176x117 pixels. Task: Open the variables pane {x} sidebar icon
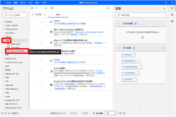[172, 8]
